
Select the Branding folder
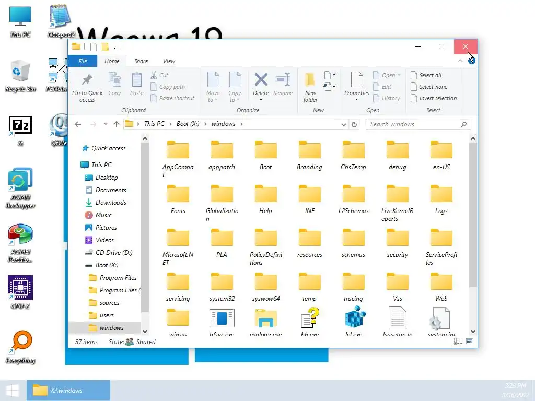309,156
